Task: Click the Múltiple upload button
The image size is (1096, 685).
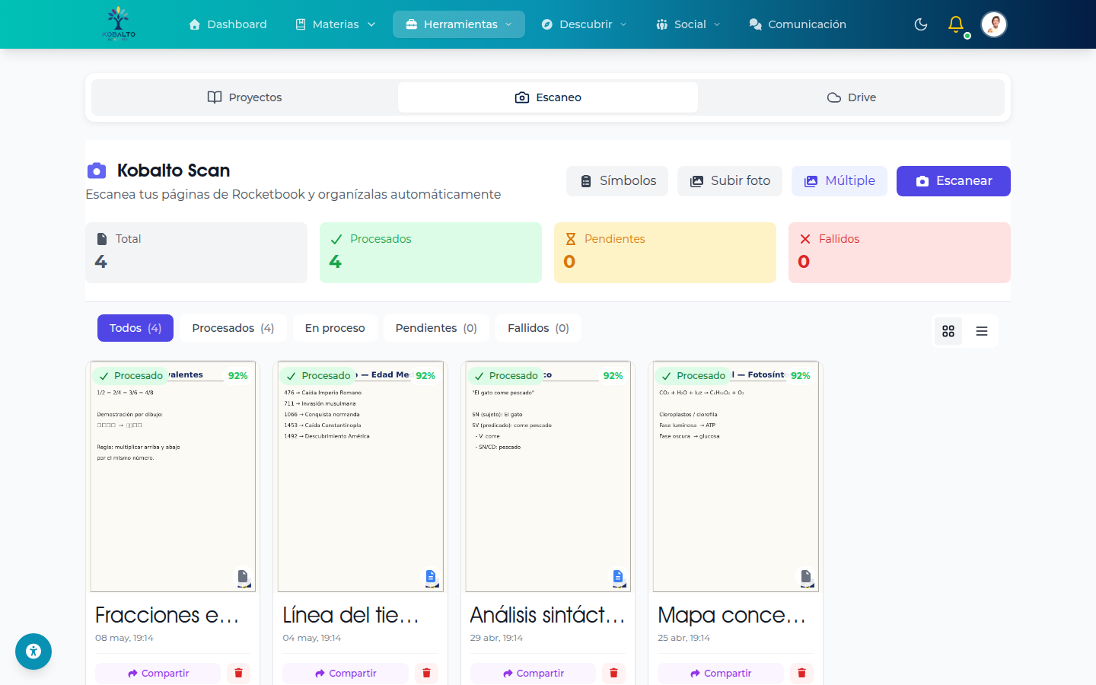Action: point(840,181)
